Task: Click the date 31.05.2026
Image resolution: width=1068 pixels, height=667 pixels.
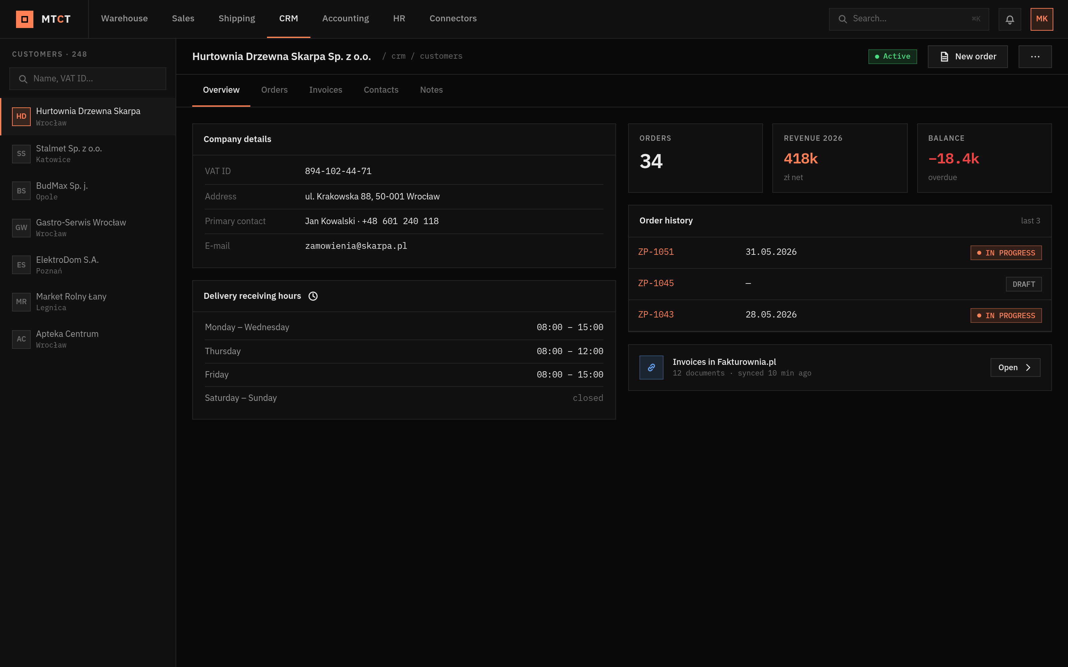Action: click(x=771, y=252)
